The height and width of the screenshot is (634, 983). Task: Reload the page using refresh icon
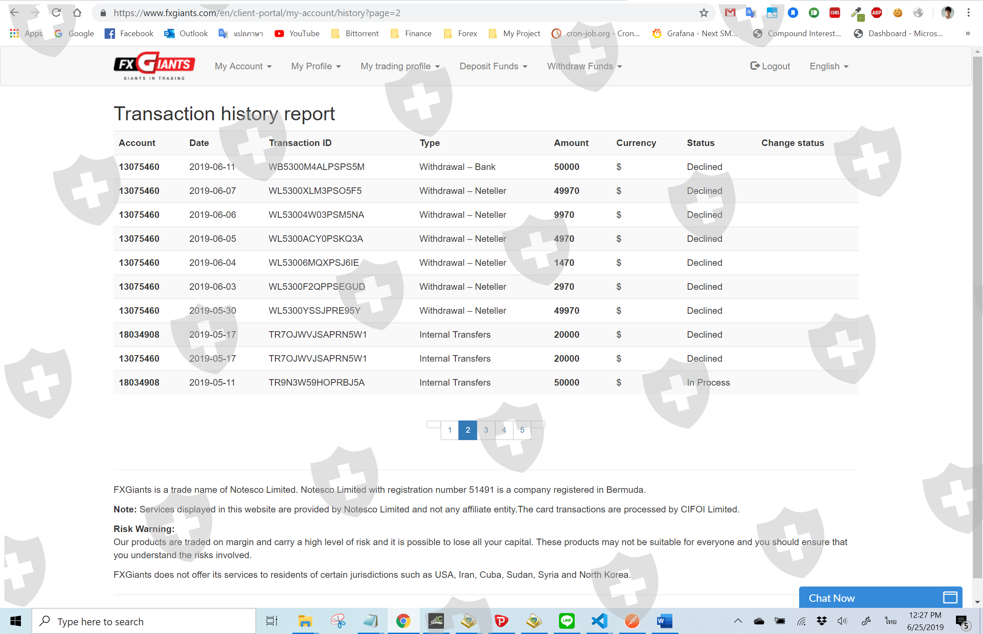click(x=56, y=13)
